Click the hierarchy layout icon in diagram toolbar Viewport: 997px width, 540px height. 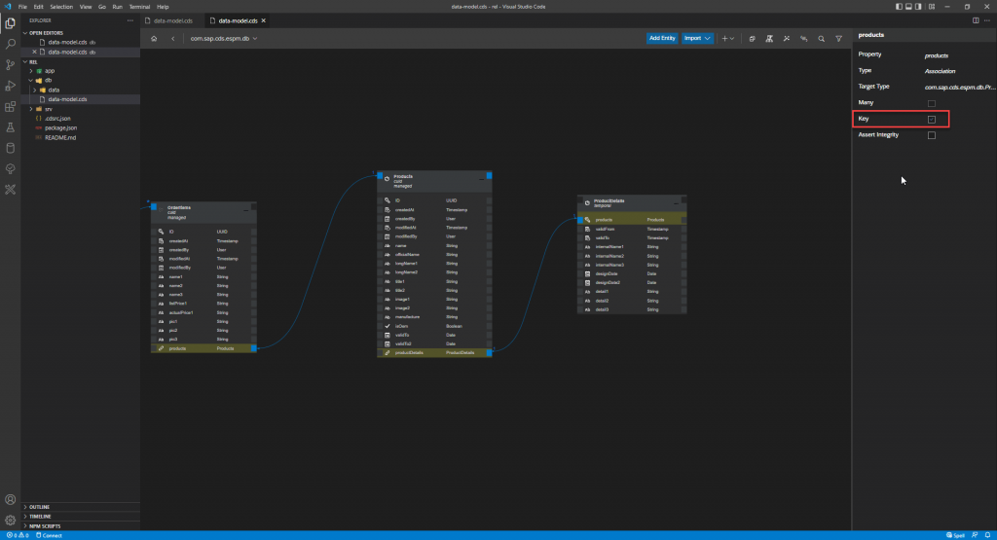point(769,39)
